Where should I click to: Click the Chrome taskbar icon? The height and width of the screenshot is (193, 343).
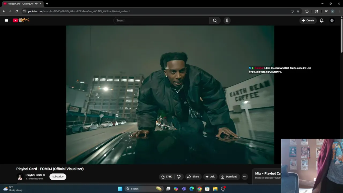199,189
